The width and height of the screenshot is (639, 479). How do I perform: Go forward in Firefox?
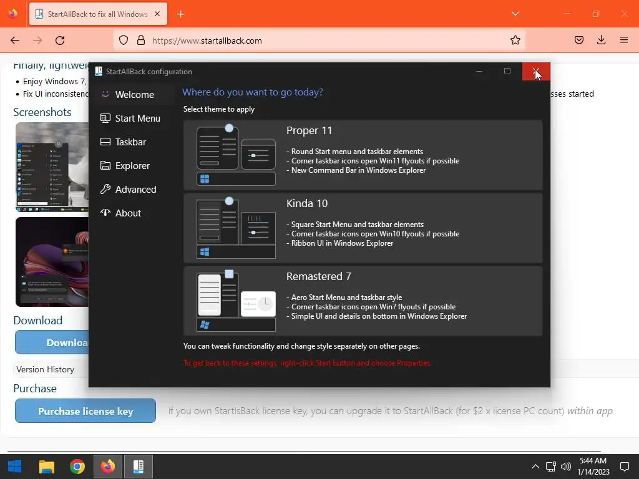click(x=37, y=41)
